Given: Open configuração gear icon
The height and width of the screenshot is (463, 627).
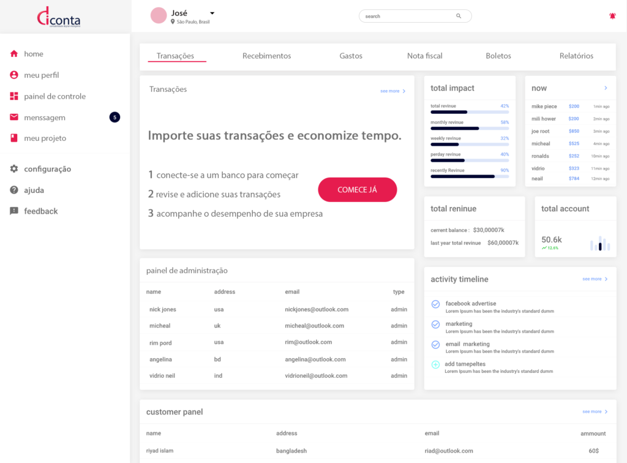Looking at the screenshot, I should pos(14,169).
